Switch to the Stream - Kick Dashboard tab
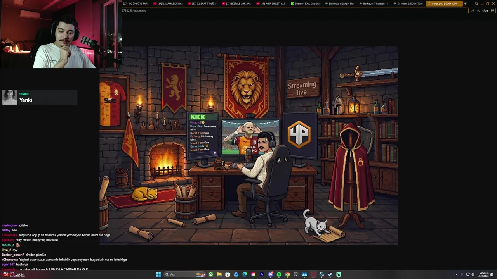Image resolution: width=497 pixels, height=279 pixels. 305,3
